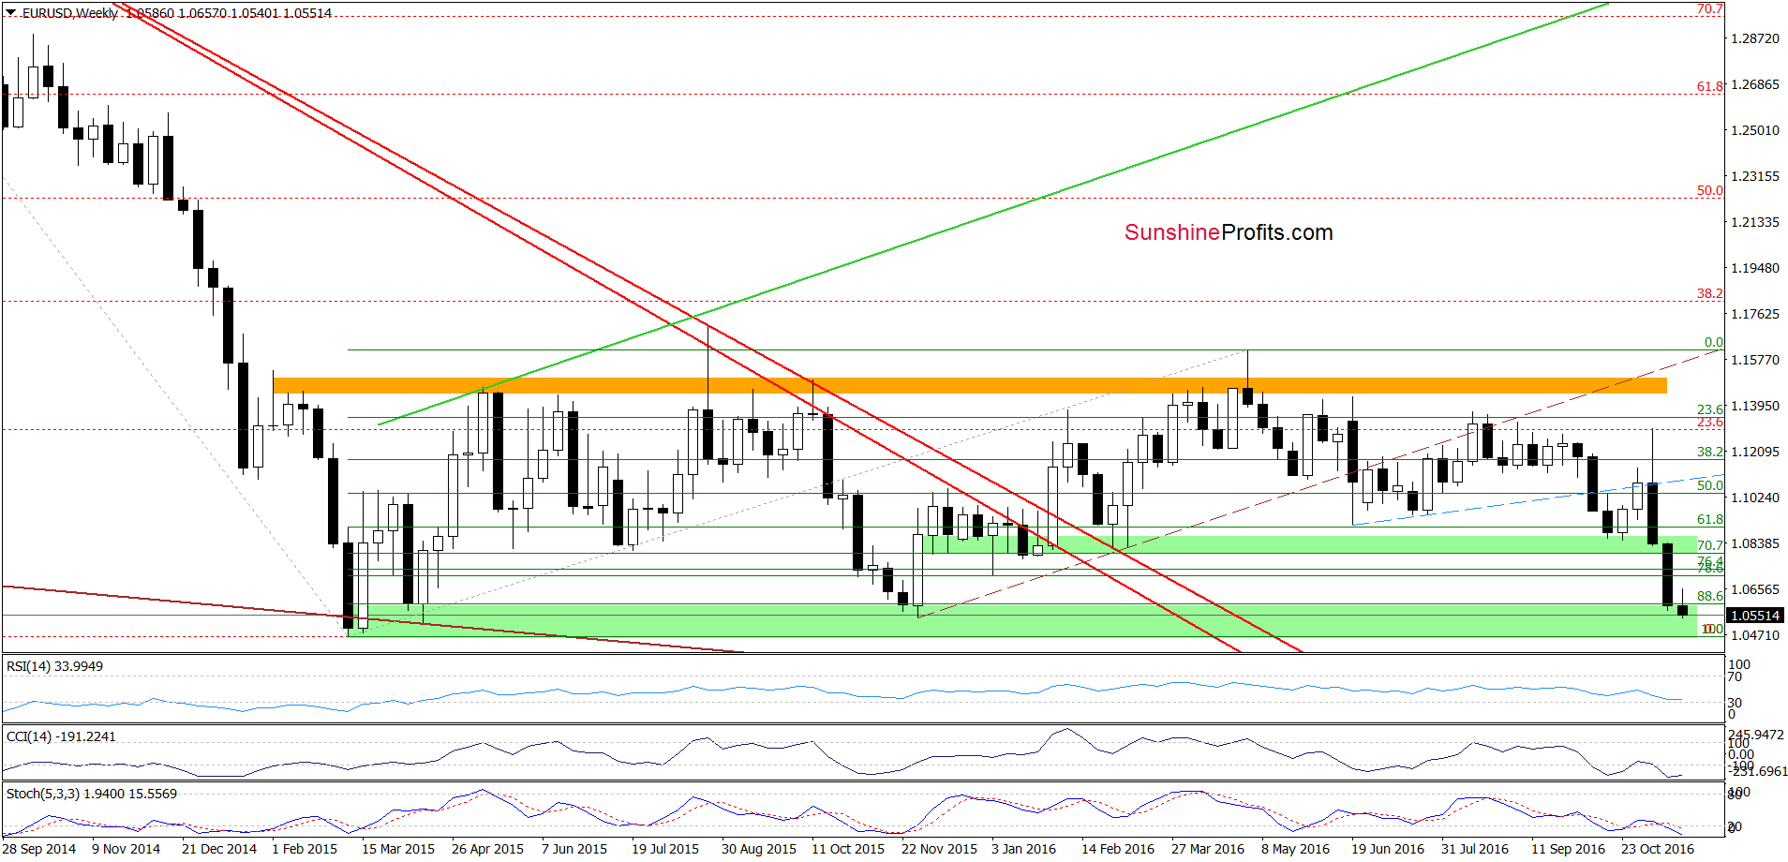Click the 22 Nov 2015 date label
Viewport: 1788px width, 862px height.
939,849
